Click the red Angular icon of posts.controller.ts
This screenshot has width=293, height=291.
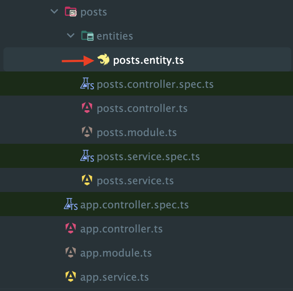[x=87, y=108]
